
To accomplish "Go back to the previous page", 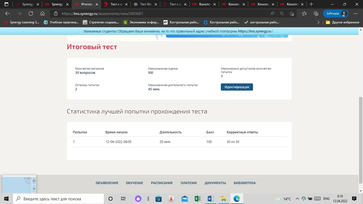I will 7,14.
